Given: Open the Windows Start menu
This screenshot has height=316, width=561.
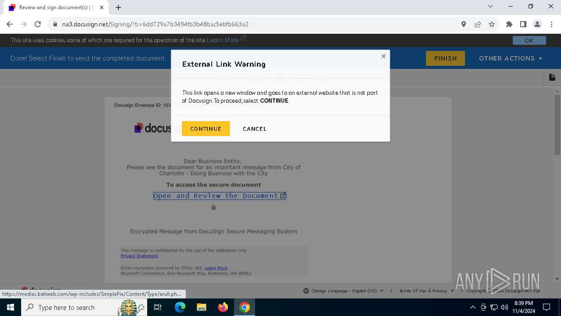Looking at the screenshot, I should (x=10, y=307).
